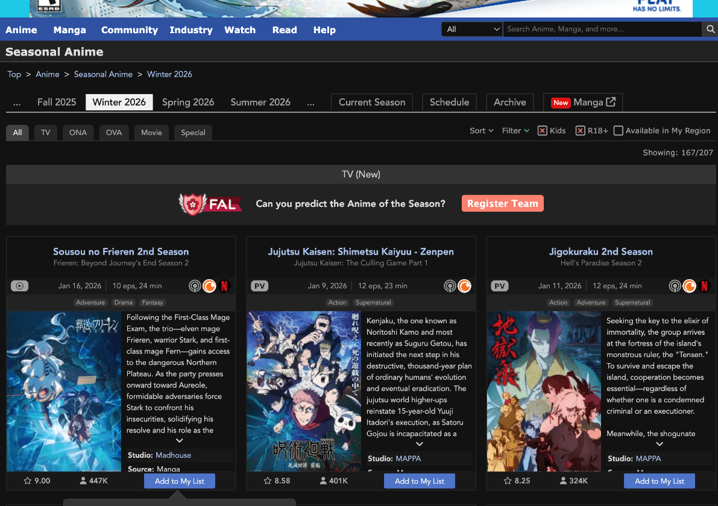Screen dimensions: 718x506
Task: Click the members icon showing 324K
Action: [563, 481]
